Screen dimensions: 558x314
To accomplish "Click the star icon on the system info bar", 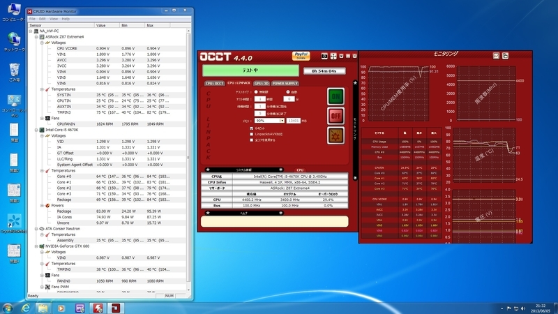I will (x=208, y=170).
